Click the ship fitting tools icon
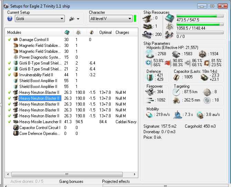 [72, 19]
